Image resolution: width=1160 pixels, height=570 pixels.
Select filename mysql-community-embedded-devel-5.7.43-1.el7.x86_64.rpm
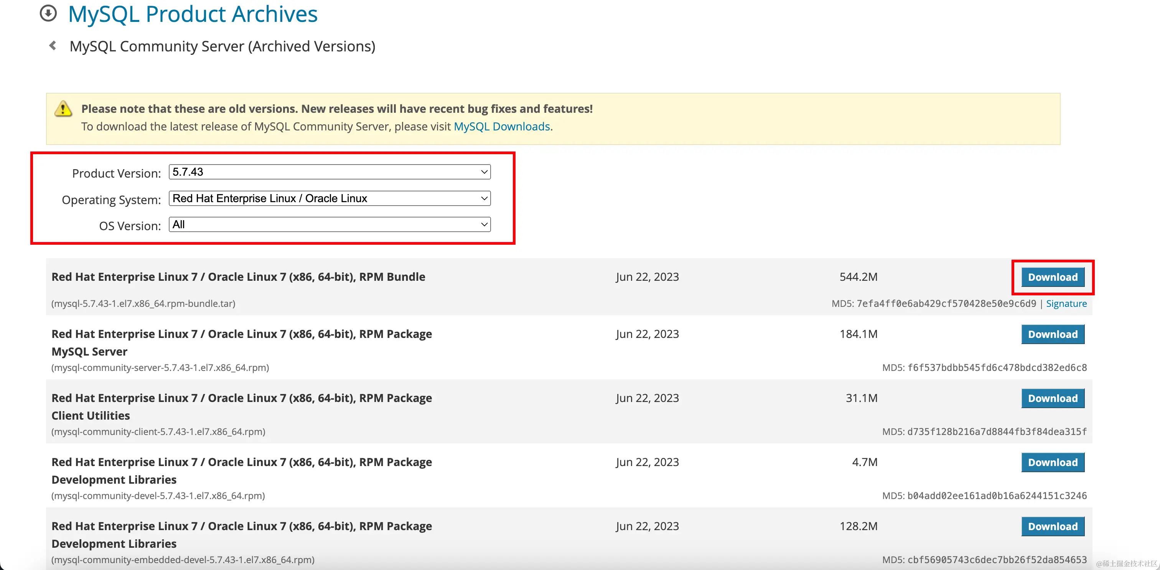tap(183, 560)
